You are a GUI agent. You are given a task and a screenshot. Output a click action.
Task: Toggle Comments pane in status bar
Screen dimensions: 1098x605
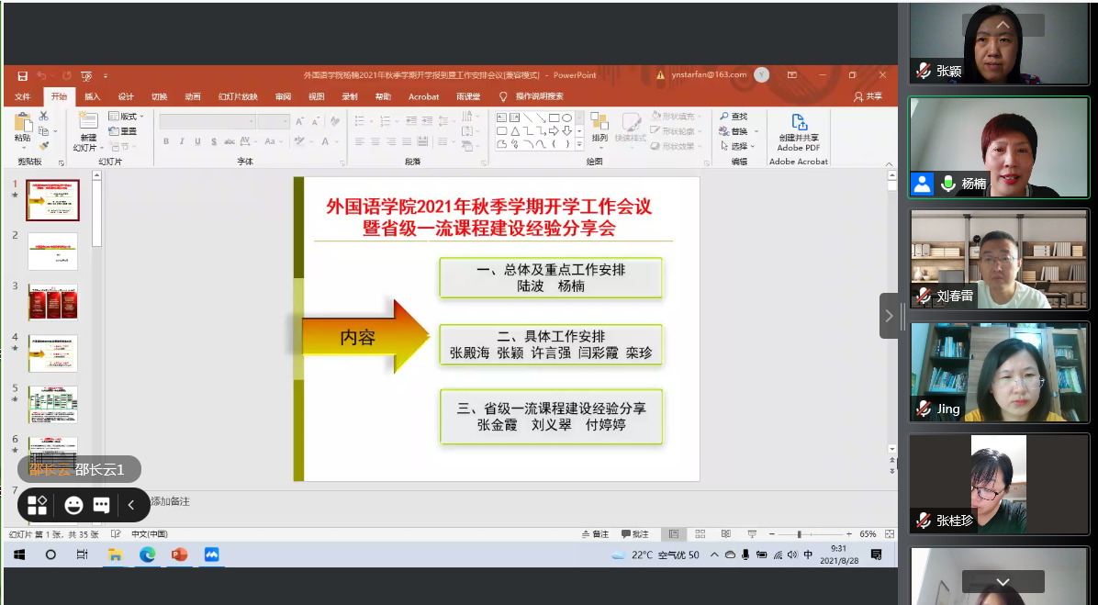[x=634, y=533]
